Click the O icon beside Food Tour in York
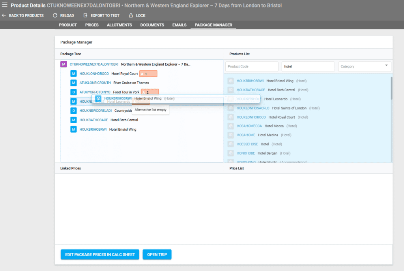The height and width of the screenshot is (271, 404). [73, 92]
